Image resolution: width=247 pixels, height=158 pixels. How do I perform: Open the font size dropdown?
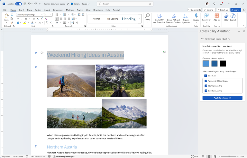pyautogui.click(x=50, y=15)
